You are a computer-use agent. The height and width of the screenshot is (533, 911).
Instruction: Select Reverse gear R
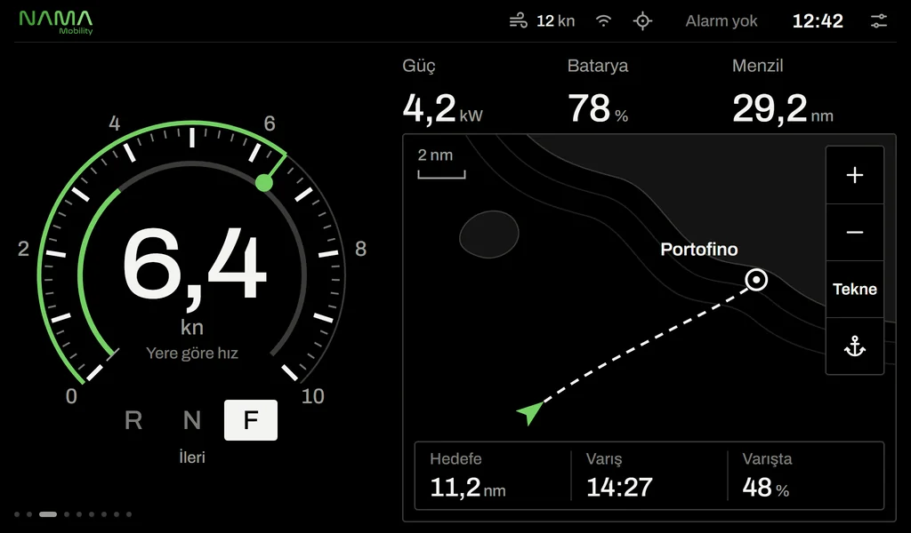[x=133, y=420]
